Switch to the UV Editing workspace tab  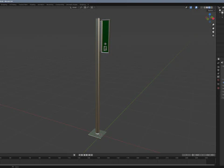(13, 5)
